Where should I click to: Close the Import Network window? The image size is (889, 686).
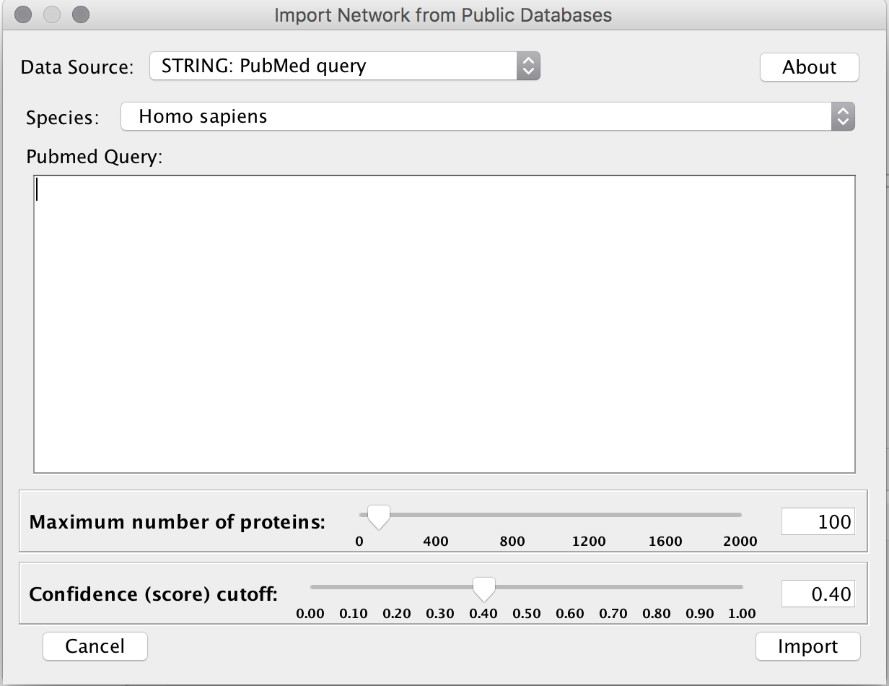[23, 14]
